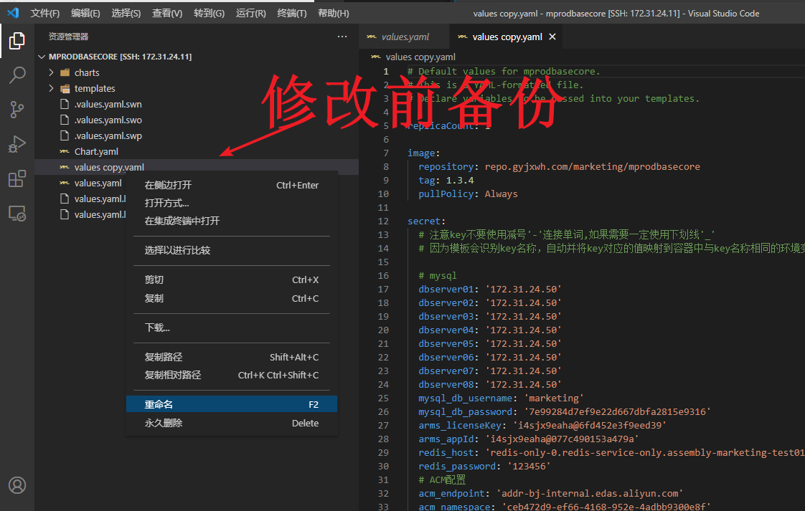The width and height of the screenshot is (805, 511).
Task: Open the 终端(T) menu
Action: pyautogui.click(x=291, y=14)
